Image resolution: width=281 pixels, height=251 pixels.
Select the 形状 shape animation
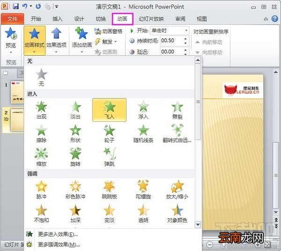tap(75, 133)
